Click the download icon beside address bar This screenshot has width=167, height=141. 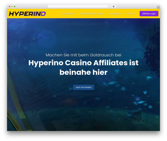pos(114,6)
